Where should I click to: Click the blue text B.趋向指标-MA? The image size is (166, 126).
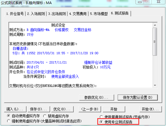click(x=38, y=30)
